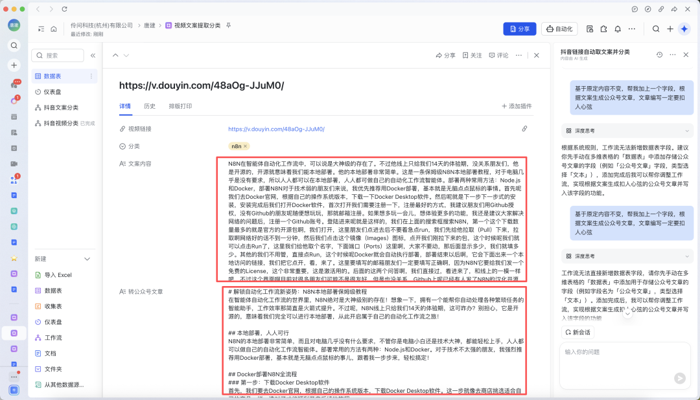700x400 pixels.
Task: Click the notification bell icon
Action: 618,29
